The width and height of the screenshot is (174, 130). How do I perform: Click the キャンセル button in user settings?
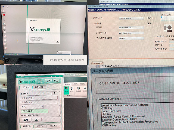pos(97,63)
